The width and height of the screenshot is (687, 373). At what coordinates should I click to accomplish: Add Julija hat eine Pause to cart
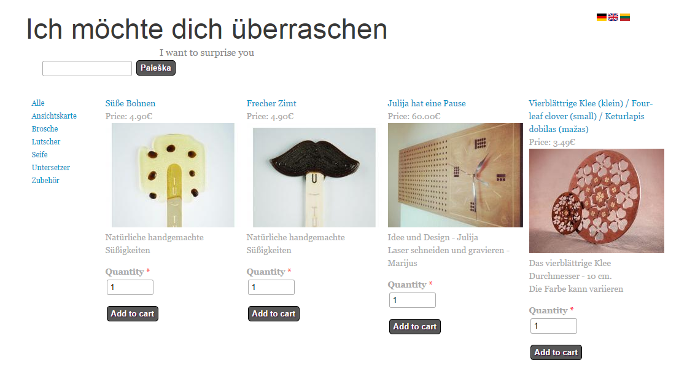(x=415, y=326)
